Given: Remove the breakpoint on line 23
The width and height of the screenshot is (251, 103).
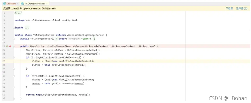Looking at the screenshot, I should (x=10, y=46).
